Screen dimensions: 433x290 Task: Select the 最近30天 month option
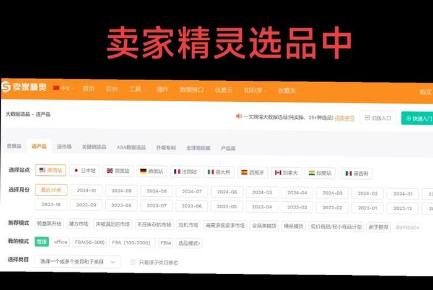tap(51, 190)
